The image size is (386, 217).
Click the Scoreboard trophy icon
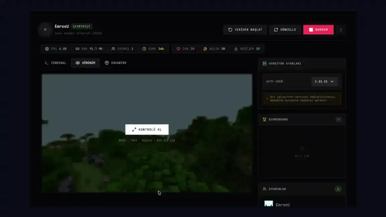[264, 119]
